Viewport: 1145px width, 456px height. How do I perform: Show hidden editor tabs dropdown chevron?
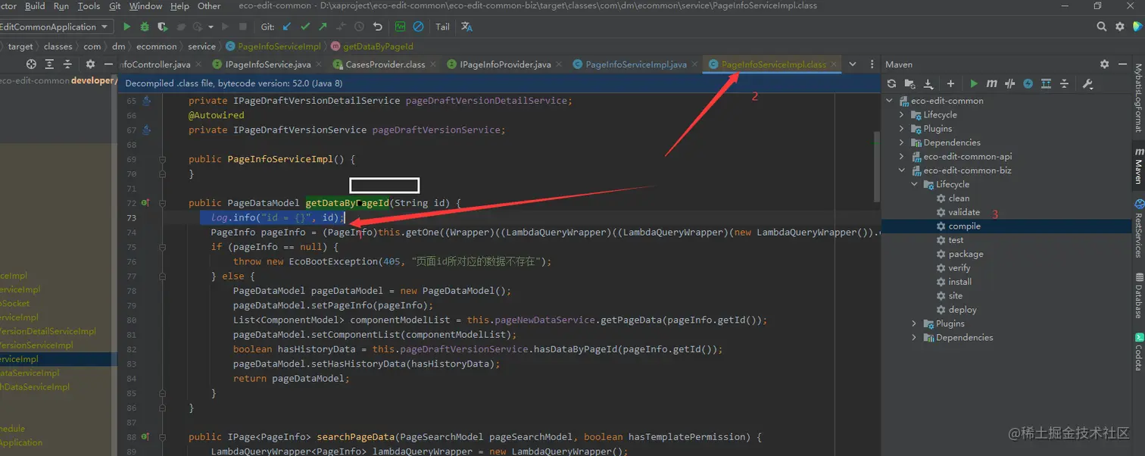point(853,64)
